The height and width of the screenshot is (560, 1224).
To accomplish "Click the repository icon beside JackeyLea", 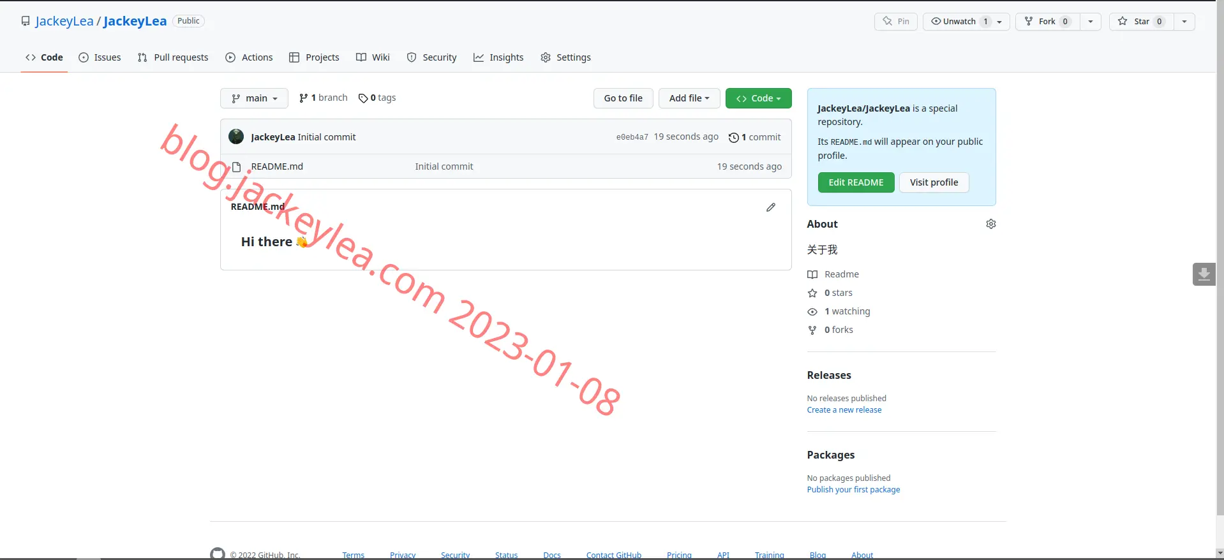I will [x=26, y=21].
